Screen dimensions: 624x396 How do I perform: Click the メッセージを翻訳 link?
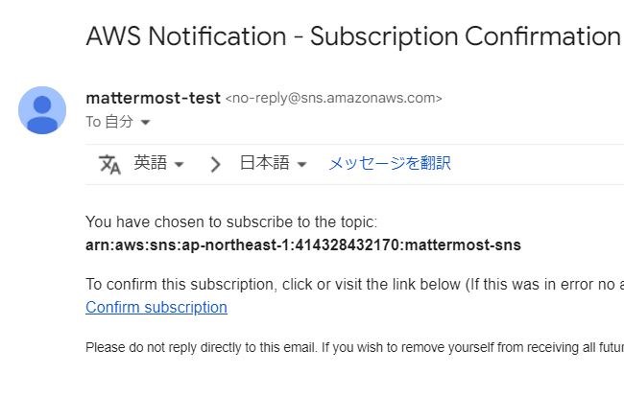(389, 163)
